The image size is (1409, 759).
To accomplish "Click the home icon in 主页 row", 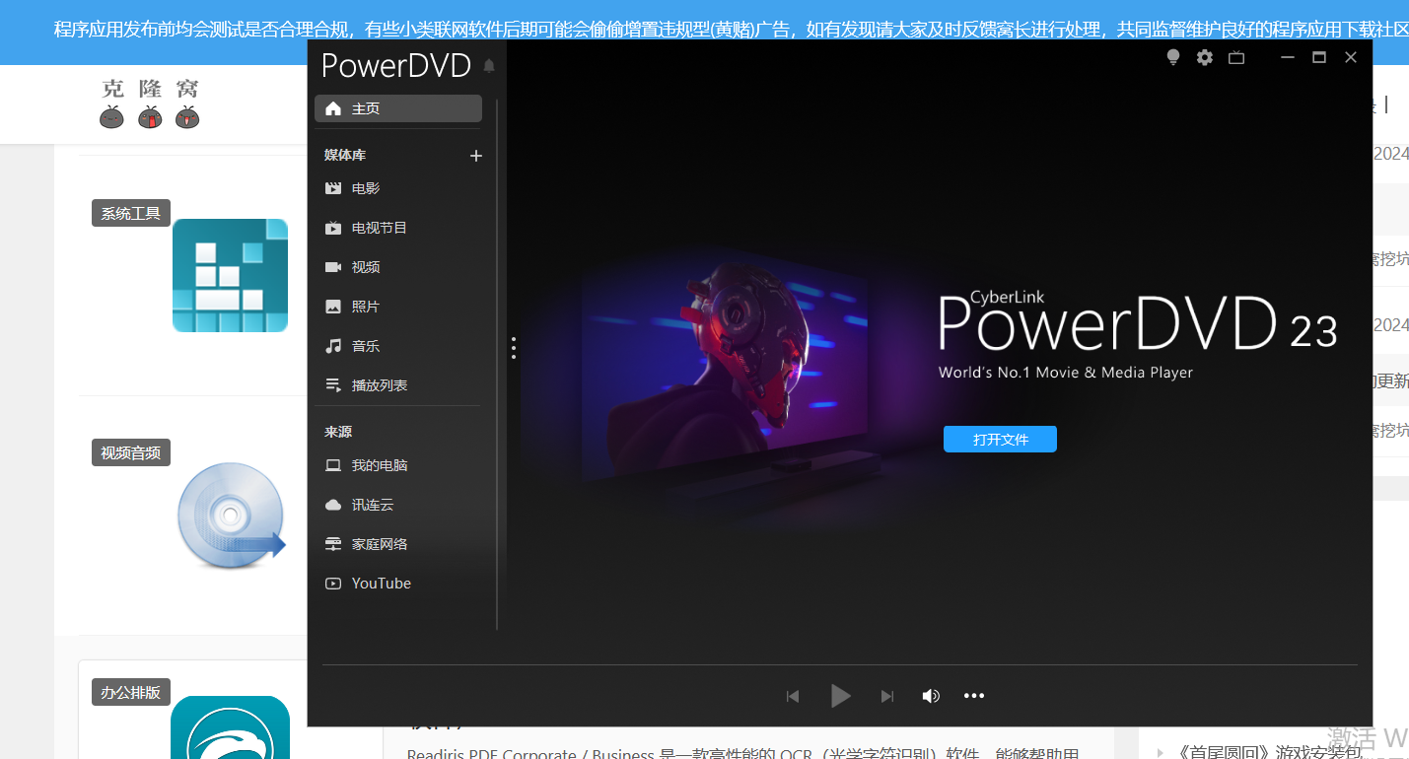I will [333, 108].
